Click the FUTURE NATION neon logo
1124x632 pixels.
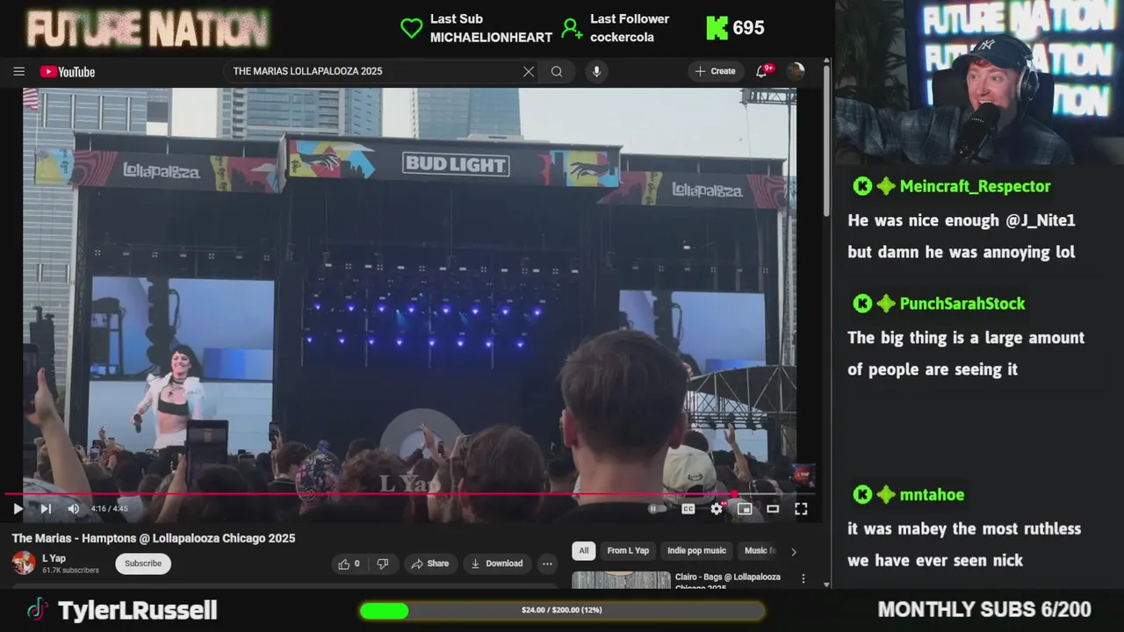pos(148,29)
